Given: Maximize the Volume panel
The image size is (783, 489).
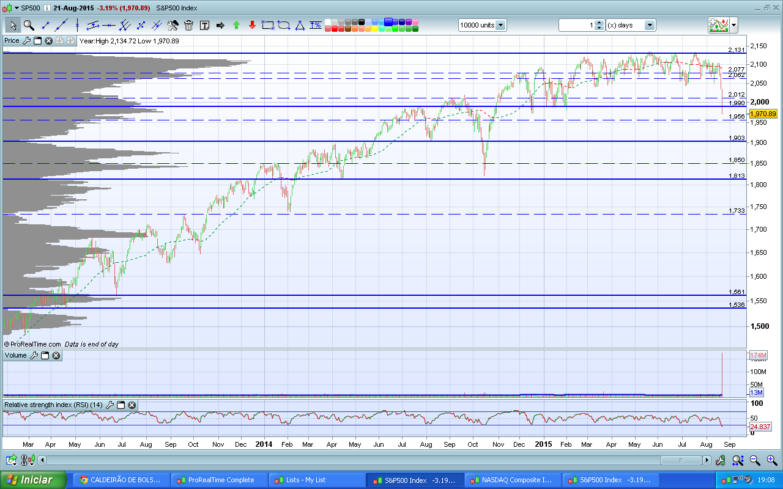Looking at the screenshot, I should click(x=45, y=355).
